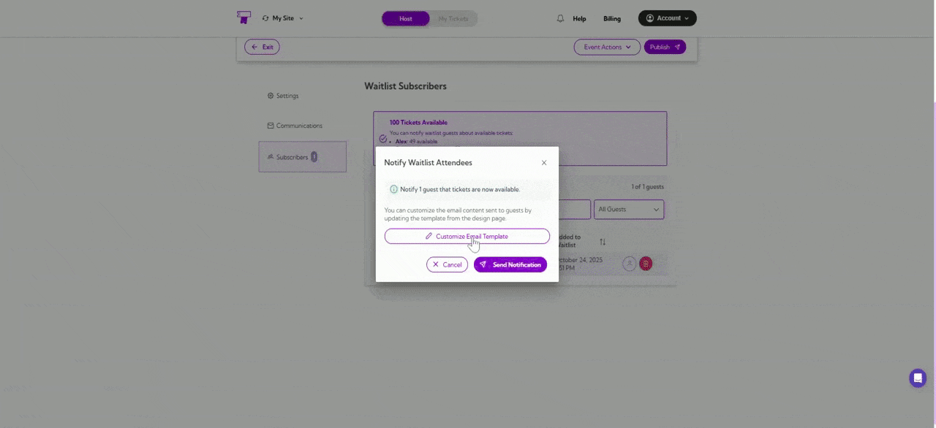Select Communications in the sidebar
The height and width of the screenshot is (428, 936).
click(295, 125)
